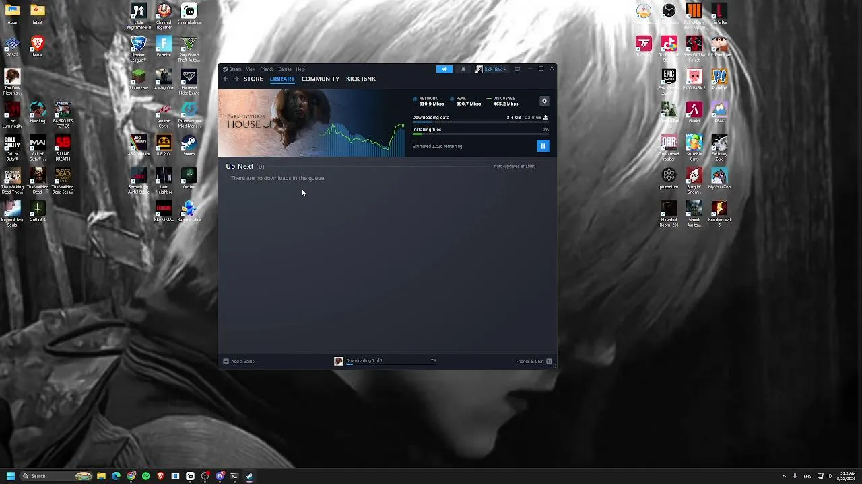Select the Liar's Bar desktop icon

[x=719, y=14]
